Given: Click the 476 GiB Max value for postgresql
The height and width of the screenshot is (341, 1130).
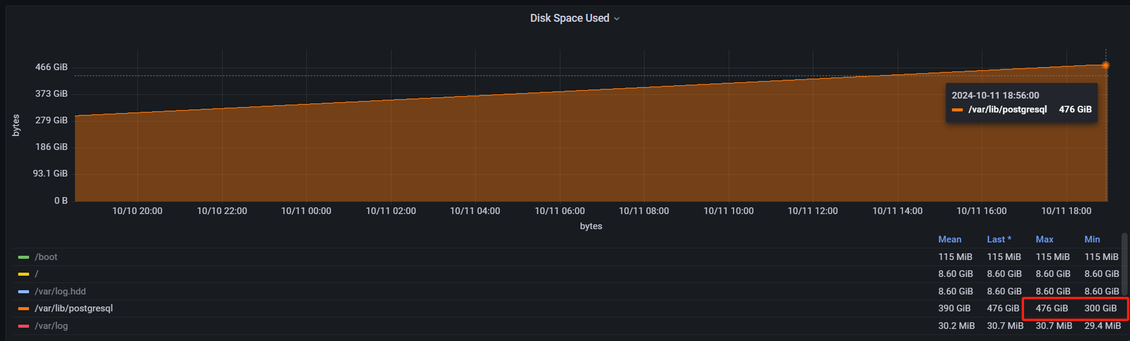Looking at the screenshot, I should click(1051, 308).
